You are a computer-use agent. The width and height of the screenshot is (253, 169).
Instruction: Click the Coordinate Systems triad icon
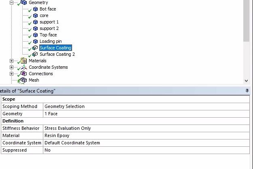[24, 67]
